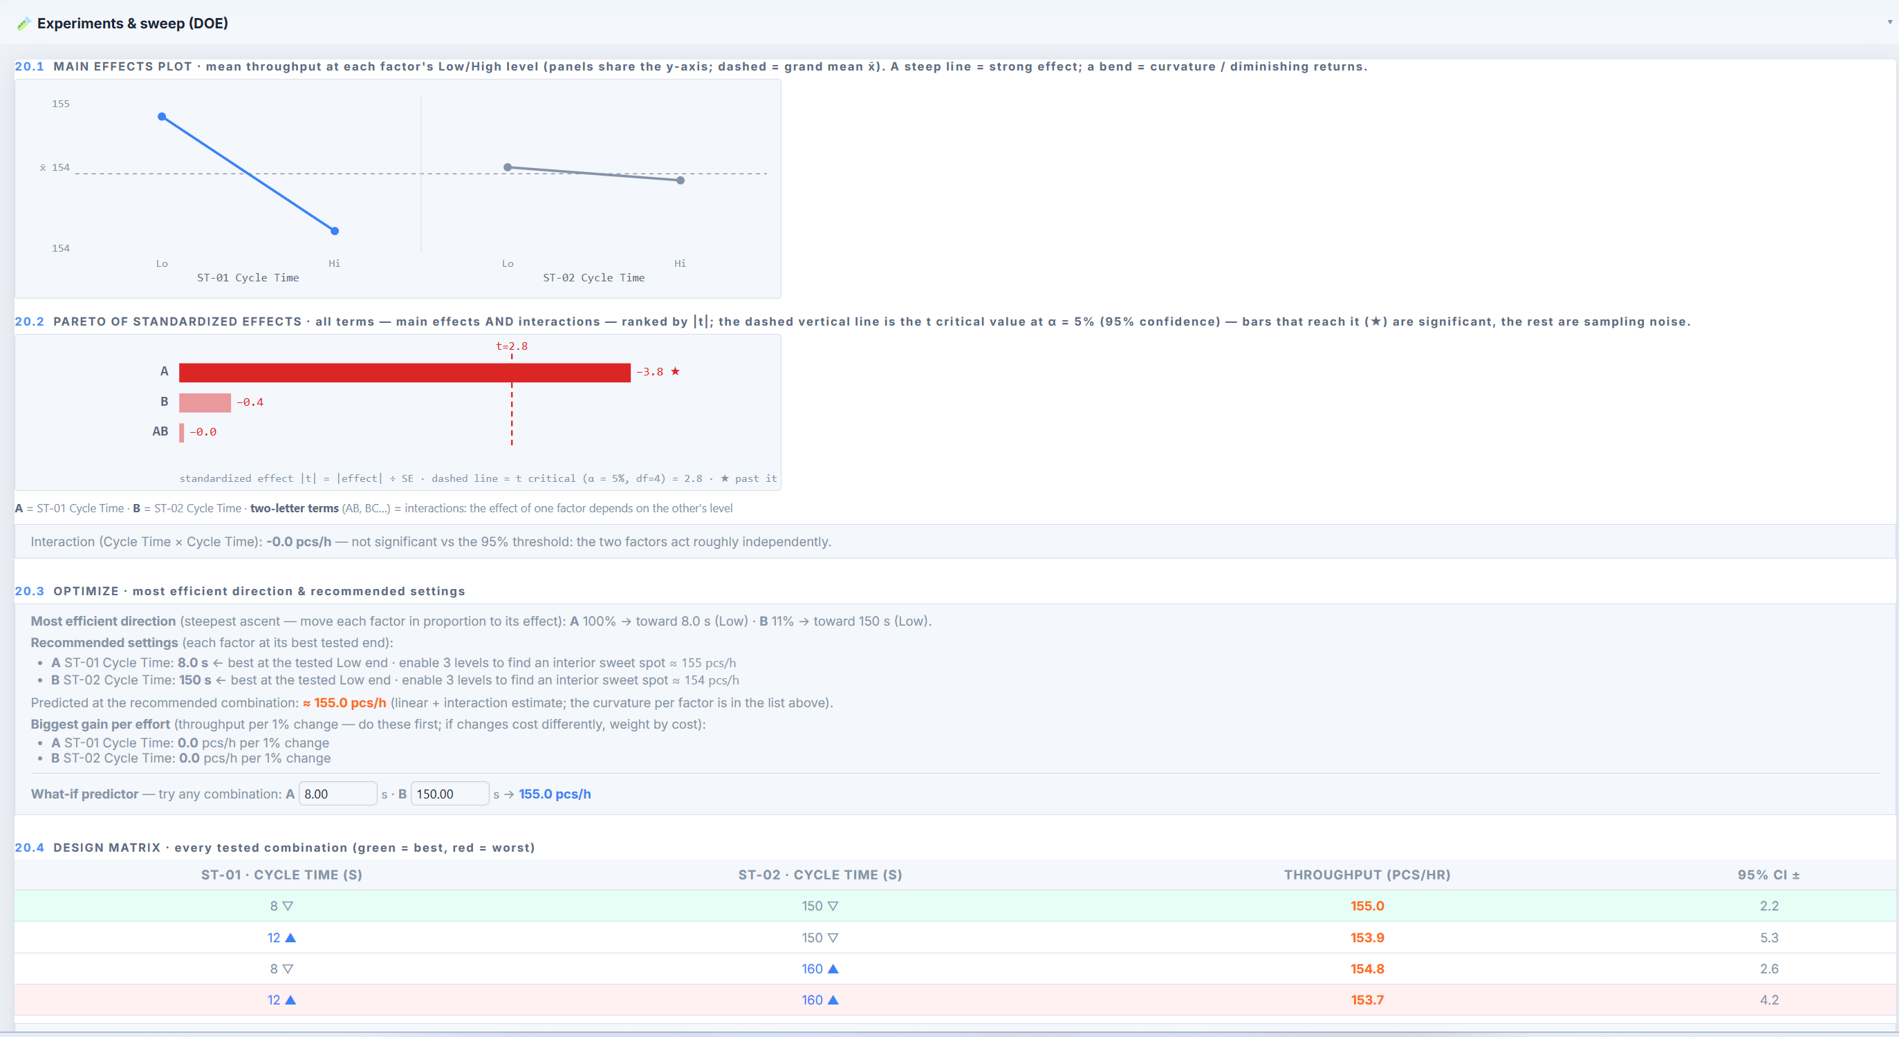Click the red A bar in the Pareto chart
This screenshot has width=1899, height=1037.
click(405, 372)
